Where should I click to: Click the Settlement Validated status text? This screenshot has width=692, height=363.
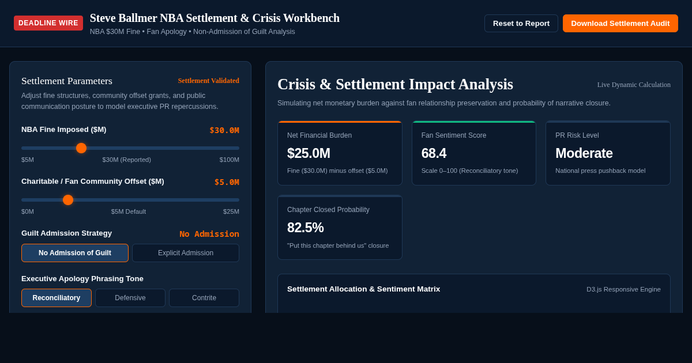(209, 81)
